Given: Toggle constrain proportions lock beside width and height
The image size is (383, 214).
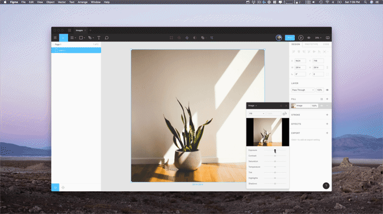Looking at the screenshot, I should coord(328,67).
